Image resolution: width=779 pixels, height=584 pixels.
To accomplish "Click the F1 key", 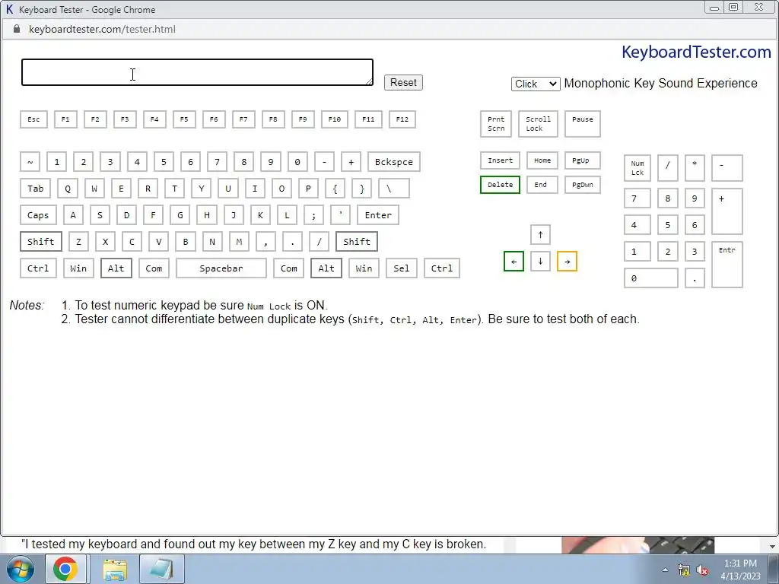I will pyautogui.click(x=65, y=119).
